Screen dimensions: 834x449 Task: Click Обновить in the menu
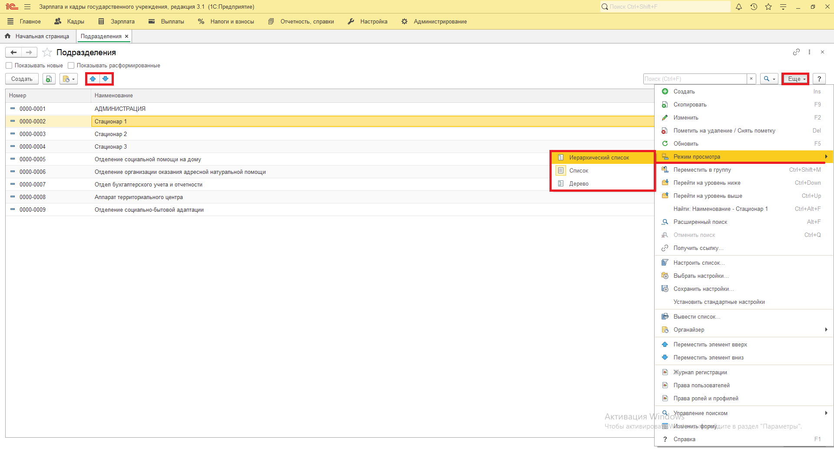click(744, 144)
